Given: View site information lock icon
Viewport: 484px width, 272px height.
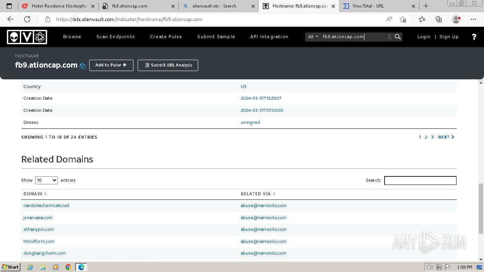Looking at the screenshot, I should tap(48, 19).
